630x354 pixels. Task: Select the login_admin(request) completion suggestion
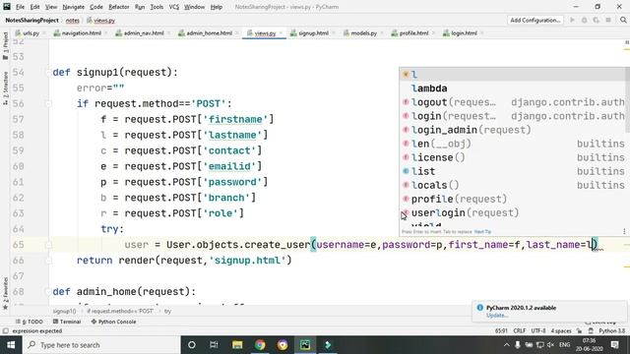513,130
